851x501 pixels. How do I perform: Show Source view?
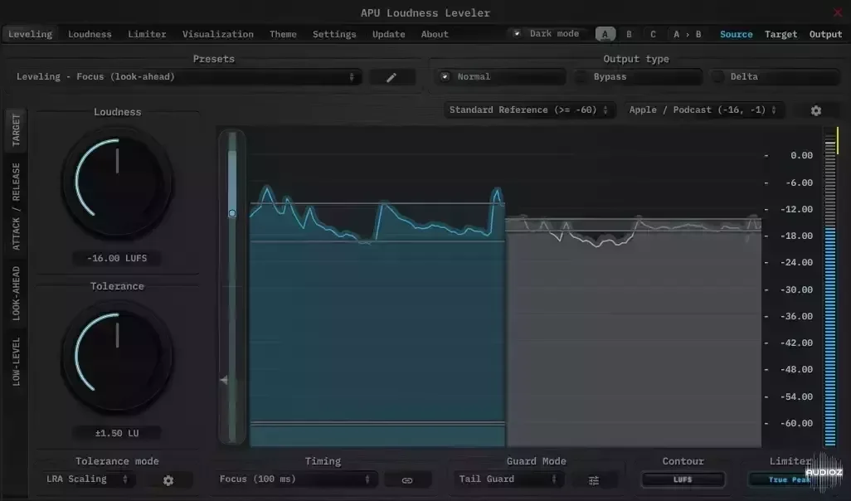coord(736,34)
